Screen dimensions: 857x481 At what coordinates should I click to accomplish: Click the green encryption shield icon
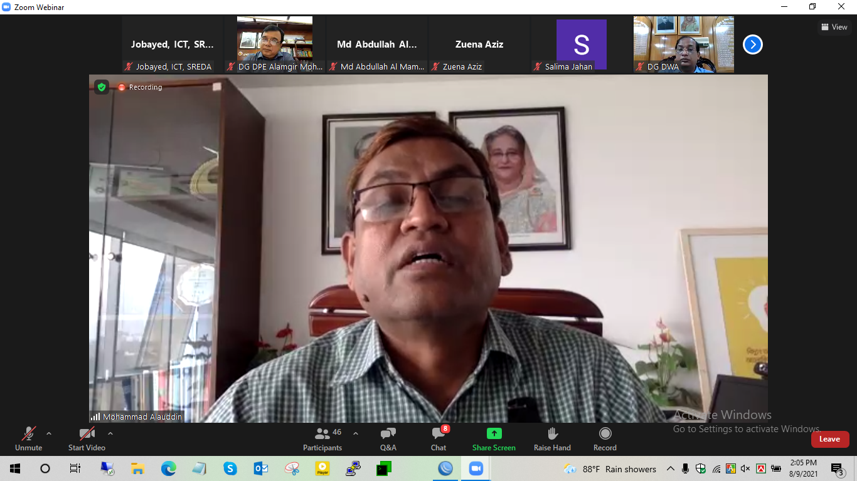(x=102, y=87)
